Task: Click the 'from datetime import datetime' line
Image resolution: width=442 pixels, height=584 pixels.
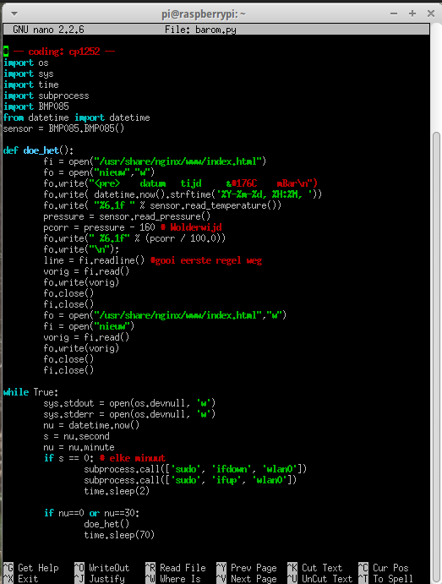Action: tap(76, 117)
